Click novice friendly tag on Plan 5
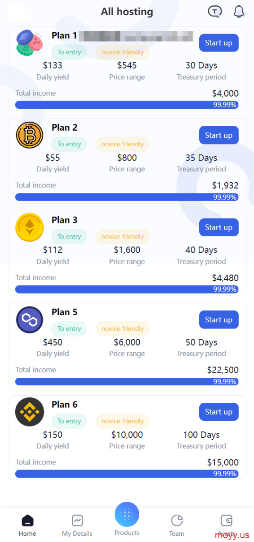 (123, 329)
